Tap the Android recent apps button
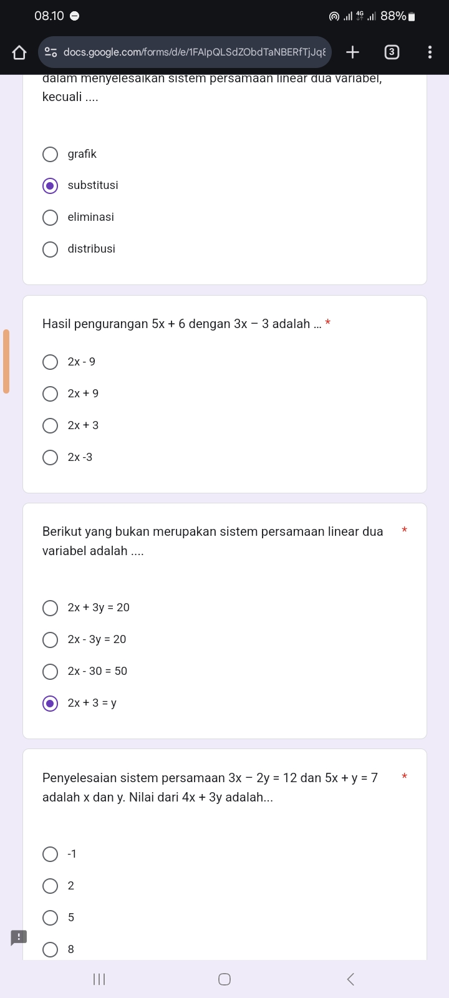Screen dimensions: 449x998 (x=99, y=979)
